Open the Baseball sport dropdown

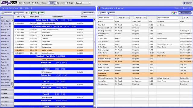(83, 3)
